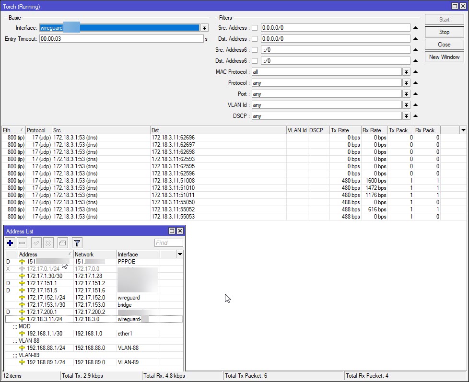Open the MAC Protocol dropdown
469x382 pixels.
(x=406, y=72)
